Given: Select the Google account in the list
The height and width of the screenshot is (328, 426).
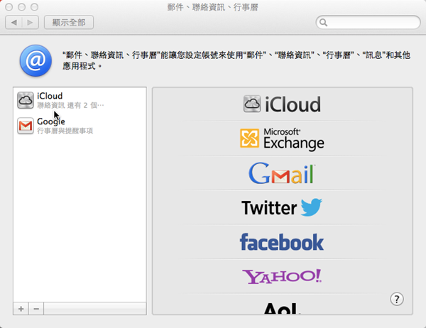Looking at the screenshot, I should 80,126.
